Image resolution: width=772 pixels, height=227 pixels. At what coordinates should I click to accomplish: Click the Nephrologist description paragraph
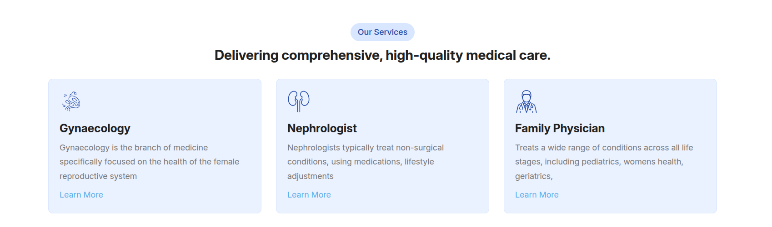[365, 162]
